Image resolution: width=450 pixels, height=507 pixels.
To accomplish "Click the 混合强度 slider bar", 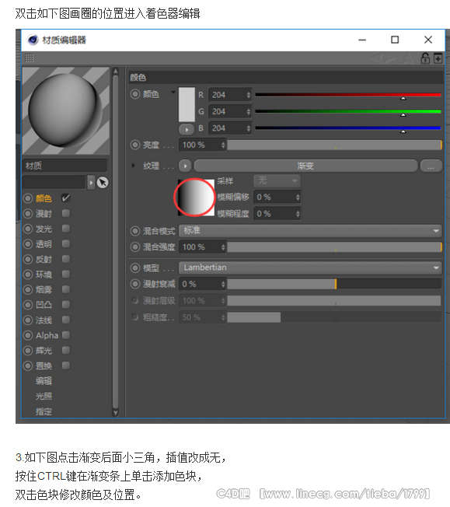I will (x=335, y=247).
